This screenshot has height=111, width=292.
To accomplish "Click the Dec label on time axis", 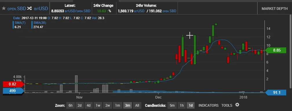I will click(x=158, y=97).
